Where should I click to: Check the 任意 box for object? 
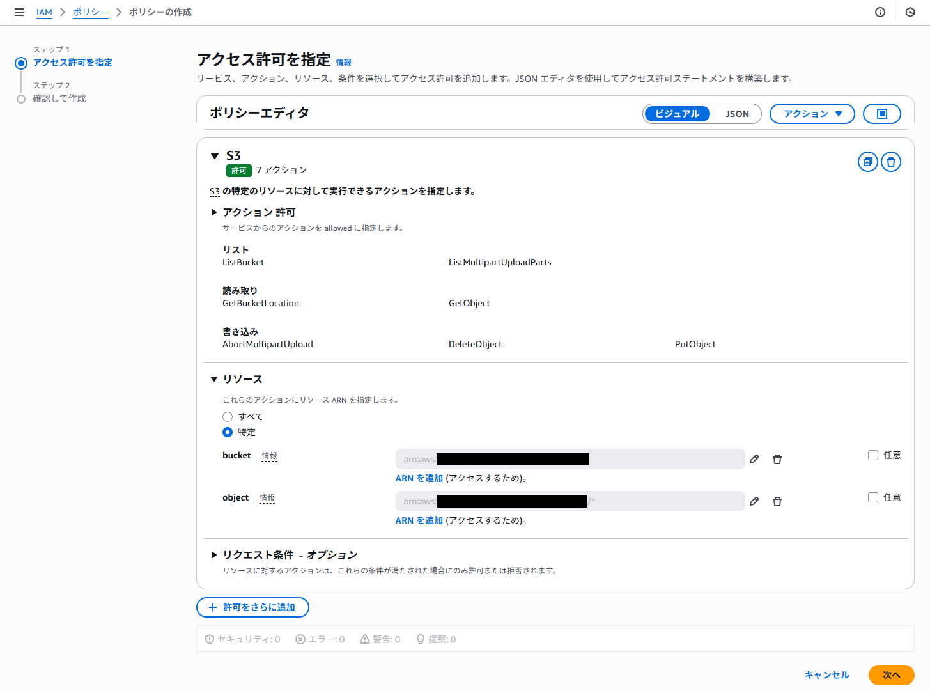click(873, 497)
